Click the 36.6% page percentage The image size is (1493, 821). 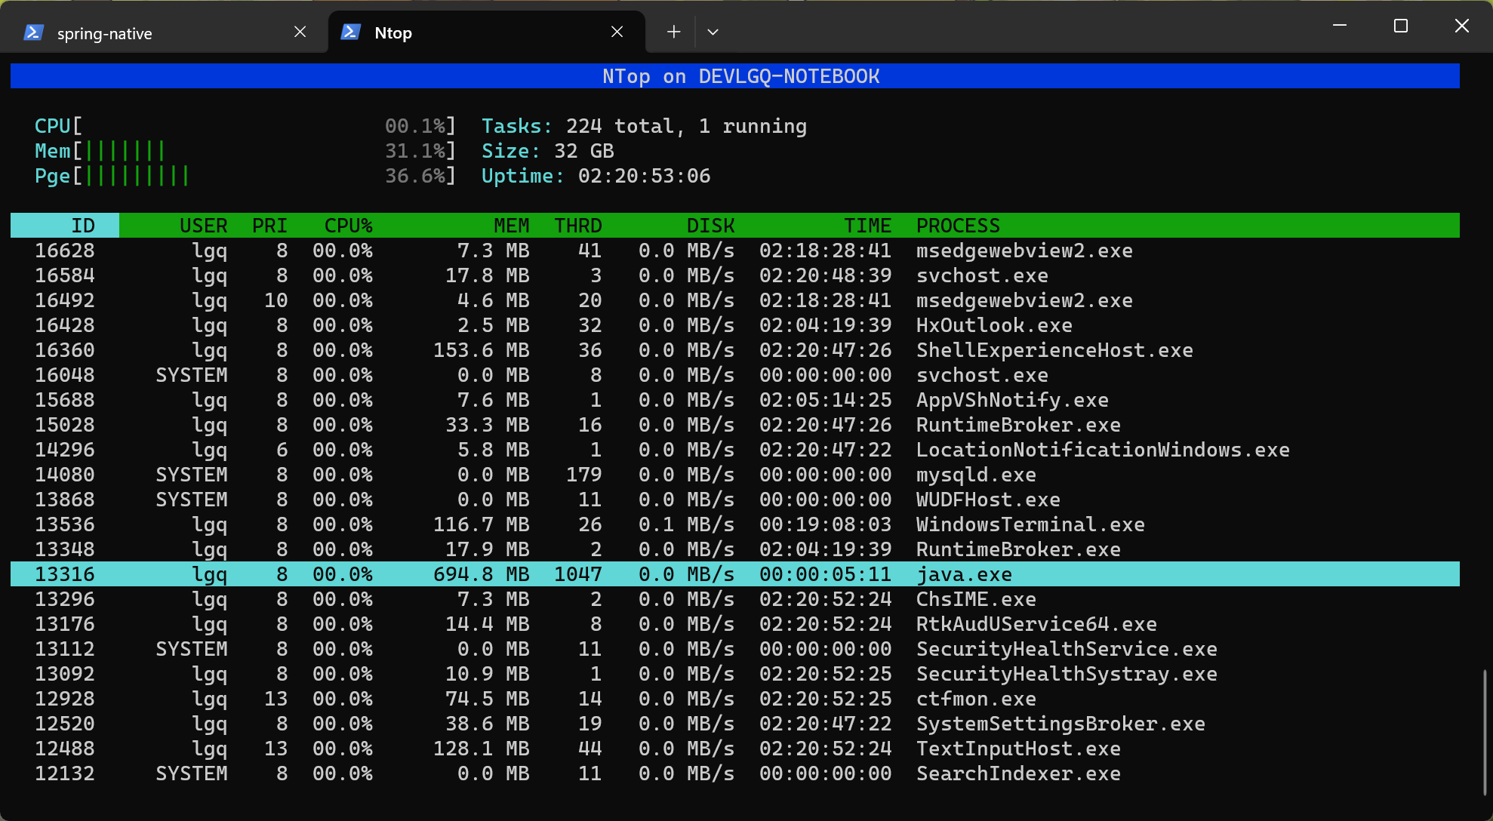414,176
